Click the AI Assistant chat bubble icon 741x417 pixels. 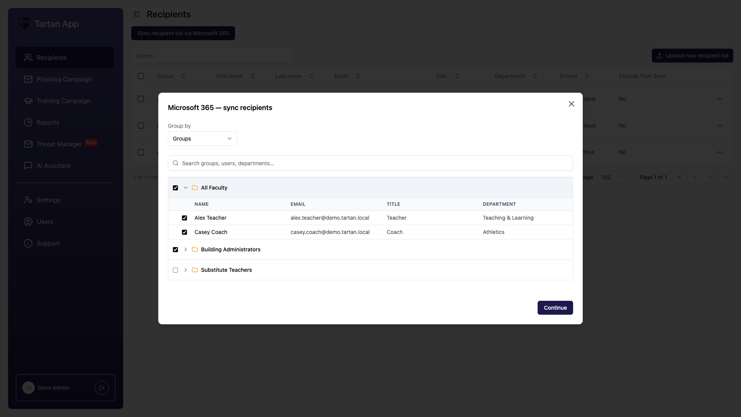point(28,166)
